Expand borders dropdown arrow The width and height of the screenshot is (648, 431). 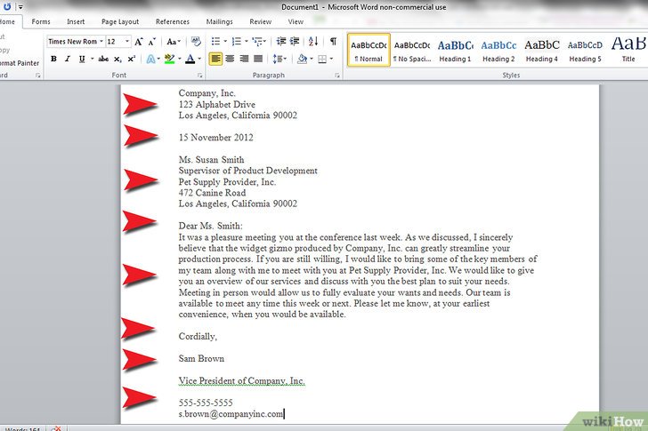(331, 59)
